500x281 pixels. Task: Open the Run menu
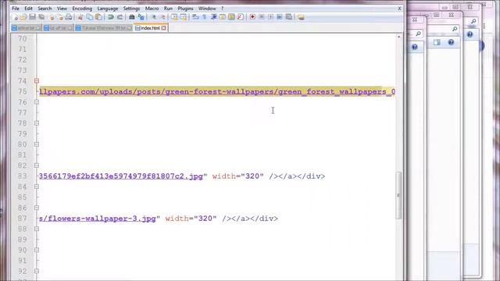(x=168, y=9)
